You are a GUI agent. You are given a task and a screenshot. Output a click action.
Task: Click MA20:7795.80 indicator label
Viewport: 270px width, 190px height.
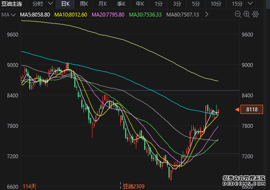pos(108,15)
